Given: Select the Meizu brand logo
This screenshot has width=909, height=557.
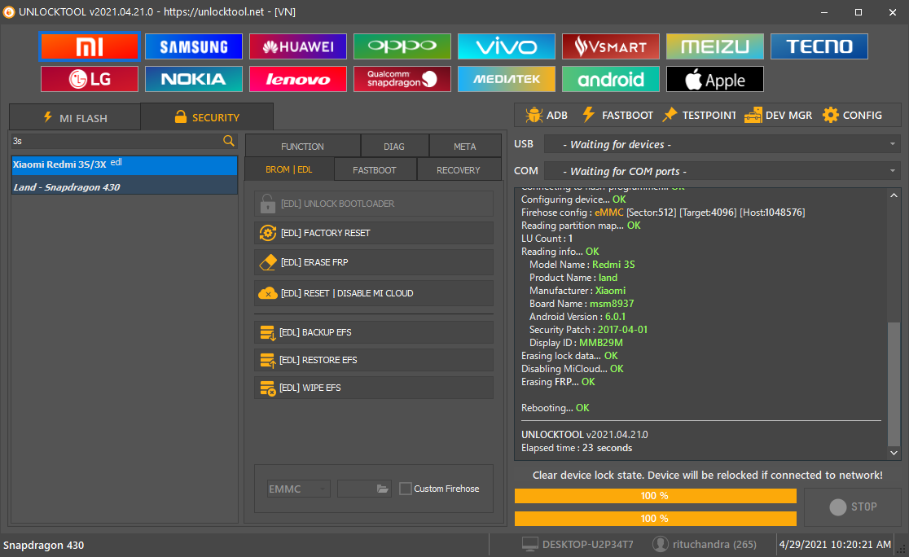Looking at the screenshot, I should [x=715, y=46].
